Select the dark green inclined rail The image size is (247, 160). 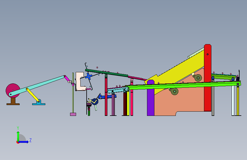pos(107,73)
